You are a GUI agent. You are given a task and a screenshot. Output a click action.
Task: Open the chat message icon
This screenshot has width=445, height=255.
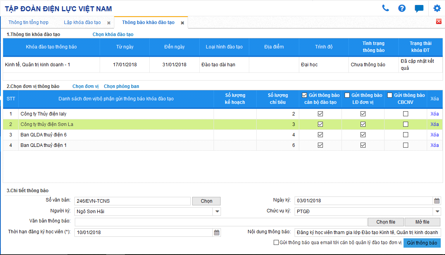click(x=419, y=9)
